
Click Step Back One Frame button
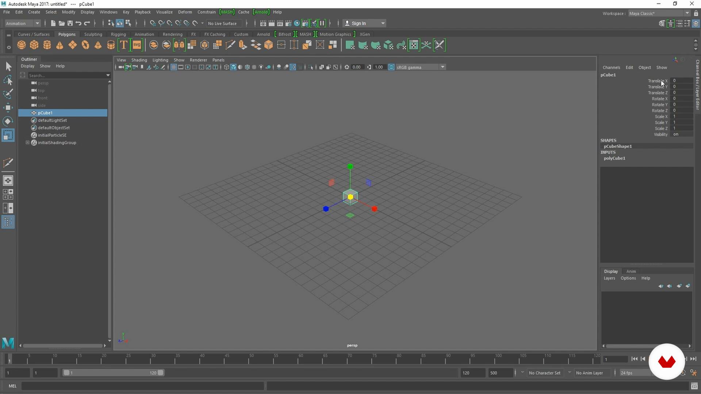point(643,359)
